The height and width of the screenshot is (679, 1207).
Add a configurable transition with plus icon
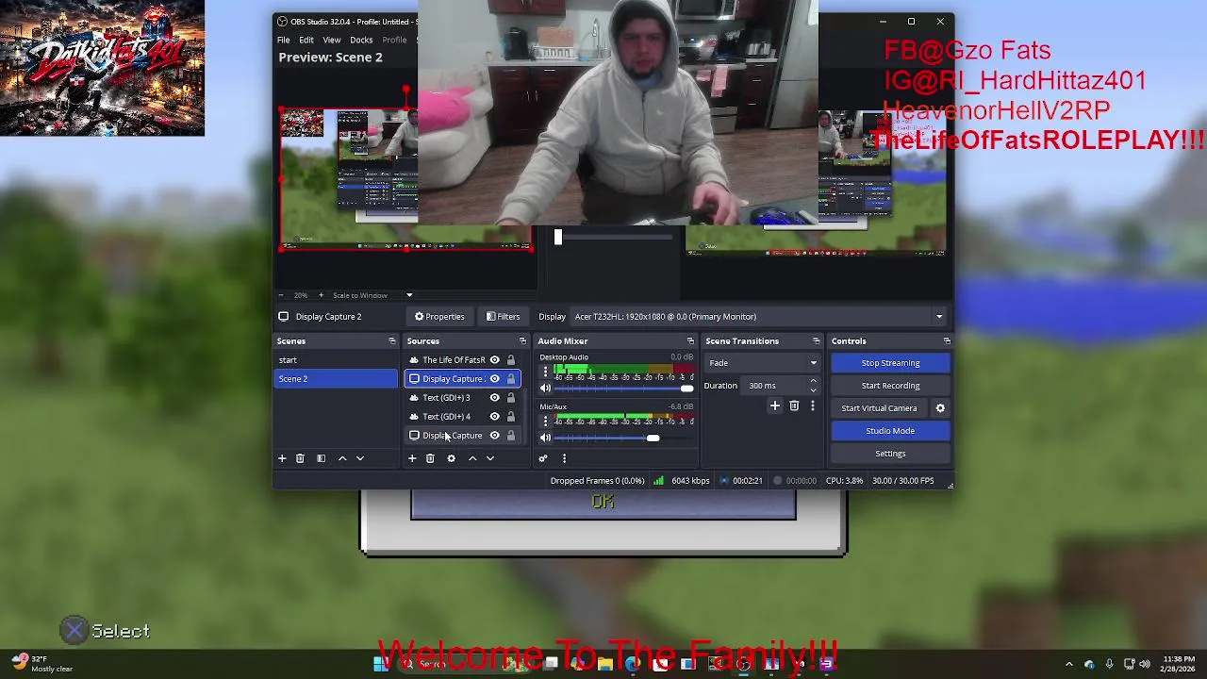775,406
